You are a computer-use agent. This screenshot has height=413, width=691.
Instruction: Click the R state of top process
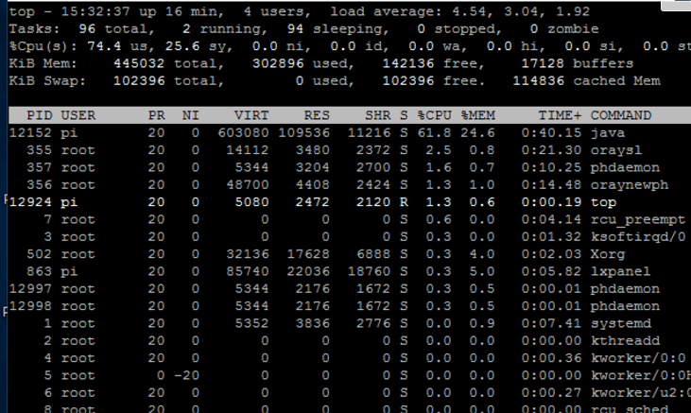point(404,202)
